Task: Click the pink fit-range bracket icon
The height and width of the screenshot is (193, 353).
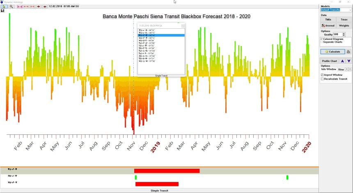Action: (20, 7)
